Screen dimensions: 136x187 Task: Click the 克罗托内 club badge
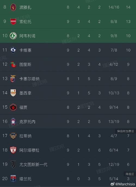pyautogui.click(x=13, y=121)
